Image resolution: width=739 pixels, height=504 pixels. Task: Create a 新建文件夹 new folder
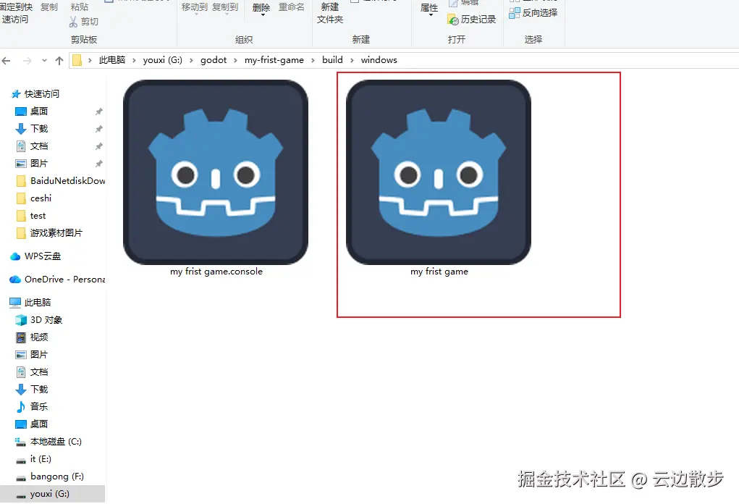[x=330, y=13]
